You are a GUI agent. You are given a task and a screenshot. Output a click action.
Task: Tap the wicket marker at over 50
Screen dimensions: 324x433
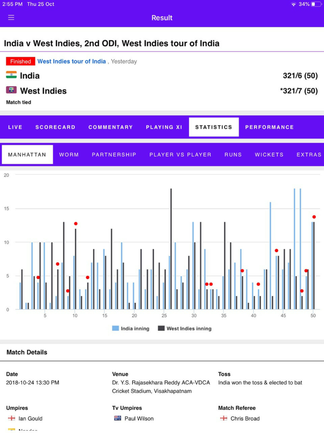click(314, 217)
